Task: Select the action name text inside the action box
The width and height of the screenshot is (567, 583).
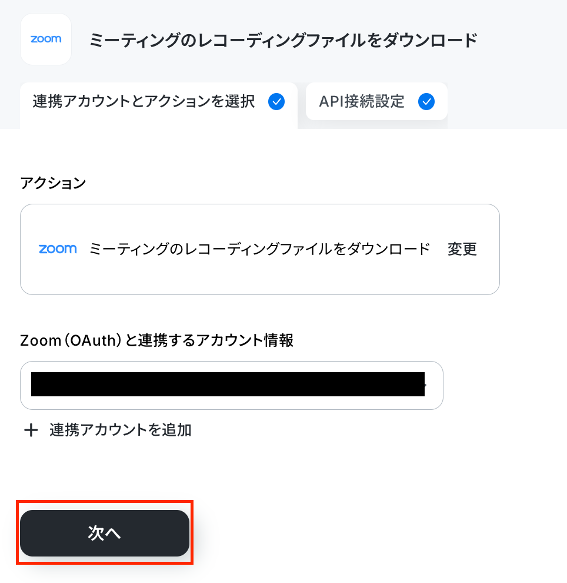Action: (259, 249)
